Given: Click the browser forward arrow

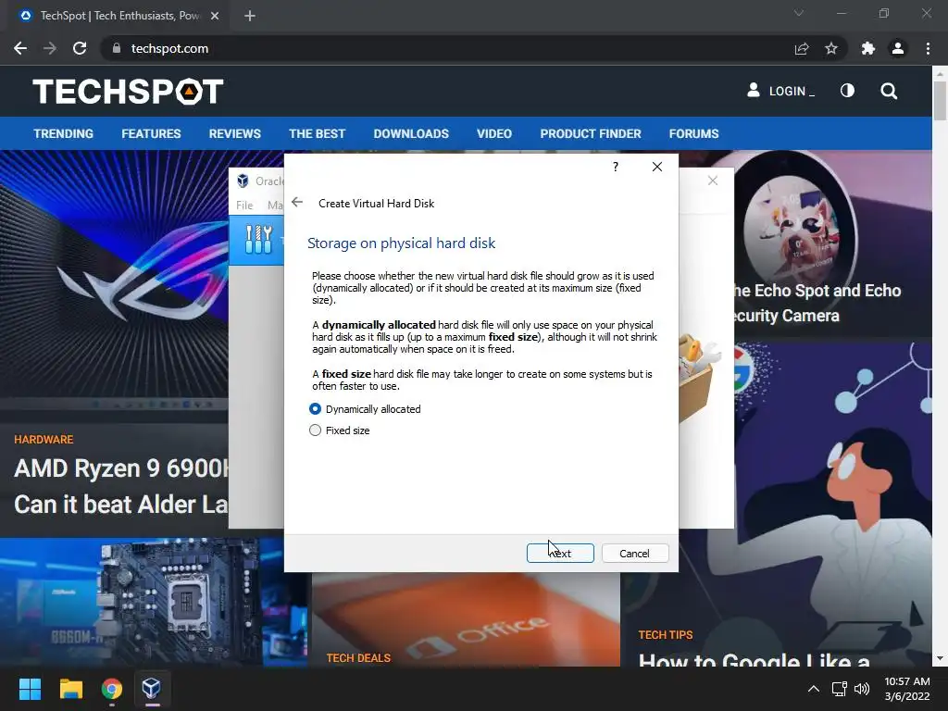Looking at the screenshot, I should (x=50, y=48).
